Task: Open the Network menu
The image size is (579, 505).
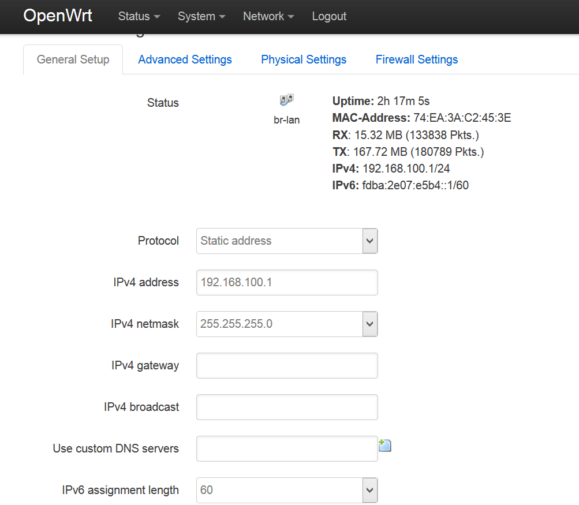Action: (268, 16)
